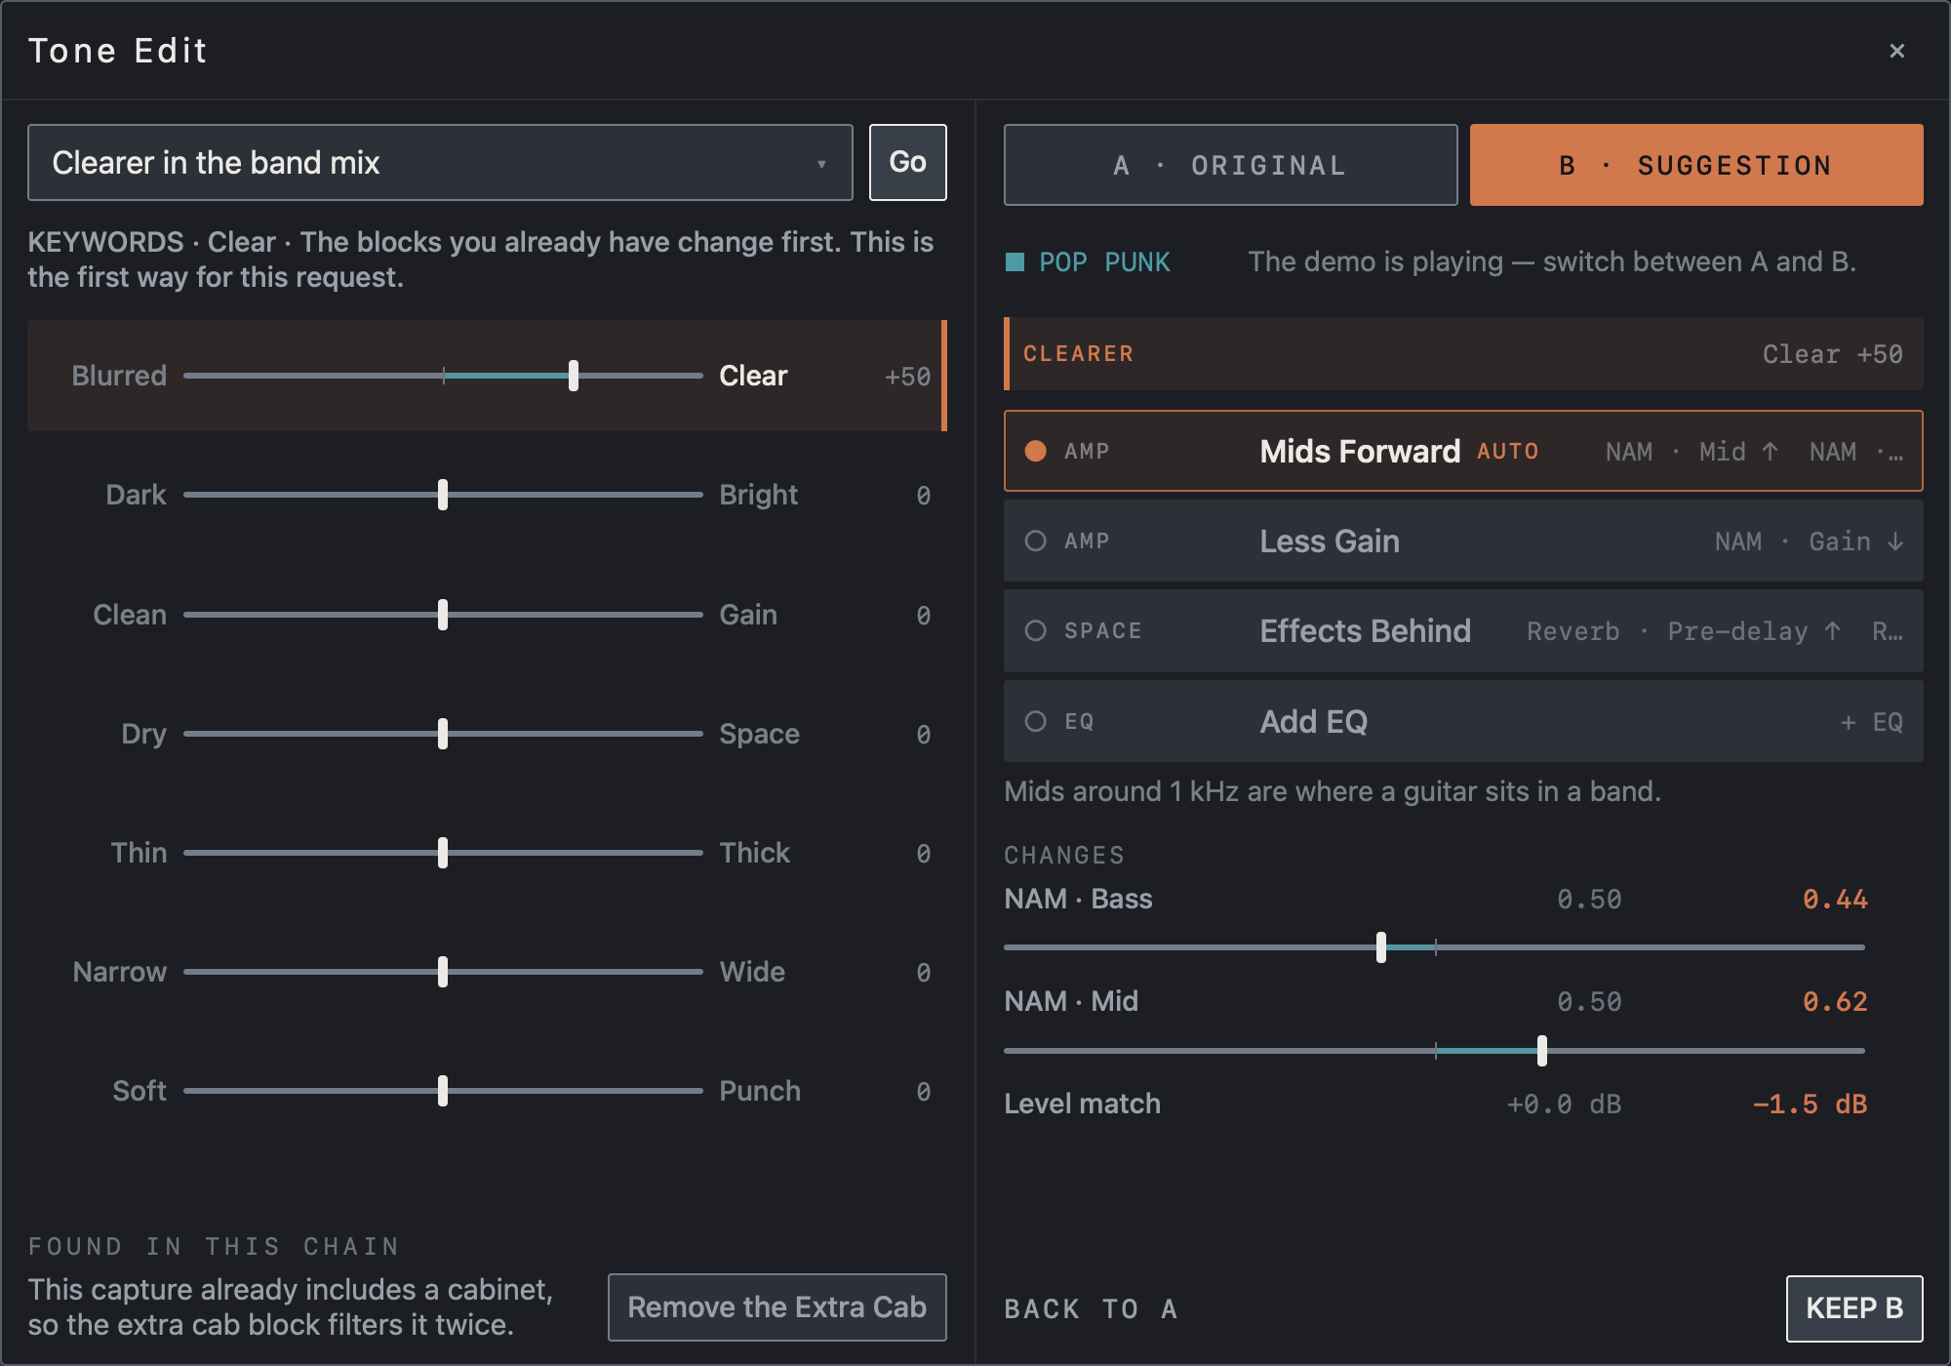Click the FOUND IN THIS CHAIN heading

(214, 1246)
